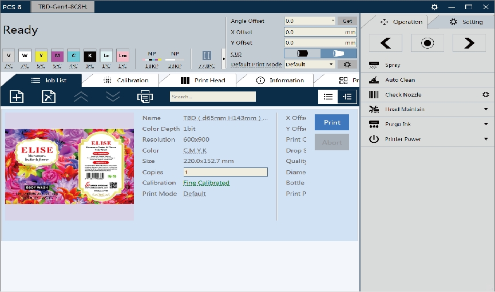Click the right arrow move button

469,43
